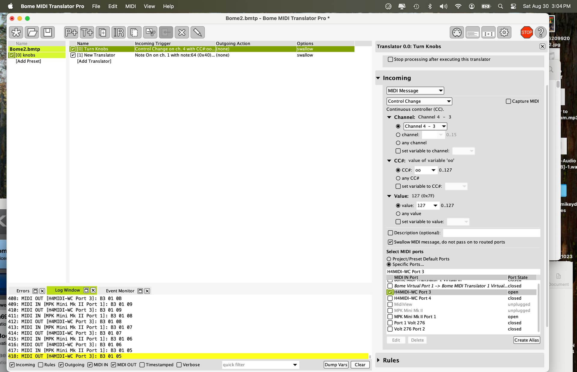Create a new project with the asterisk icon
This screenshot has width=577, height=372.
point(16,32)
